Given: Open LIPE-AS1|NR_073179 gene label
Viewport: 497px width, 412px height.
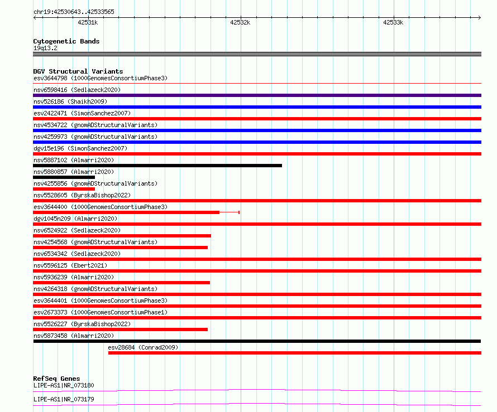Looking at the screenshot, I should coord(64,399).
